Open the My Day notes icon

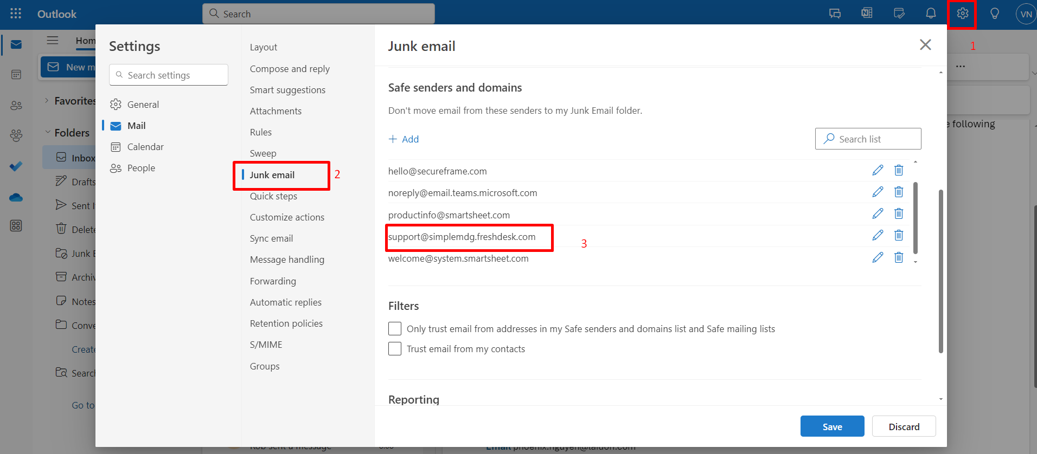tap(899, 14)
